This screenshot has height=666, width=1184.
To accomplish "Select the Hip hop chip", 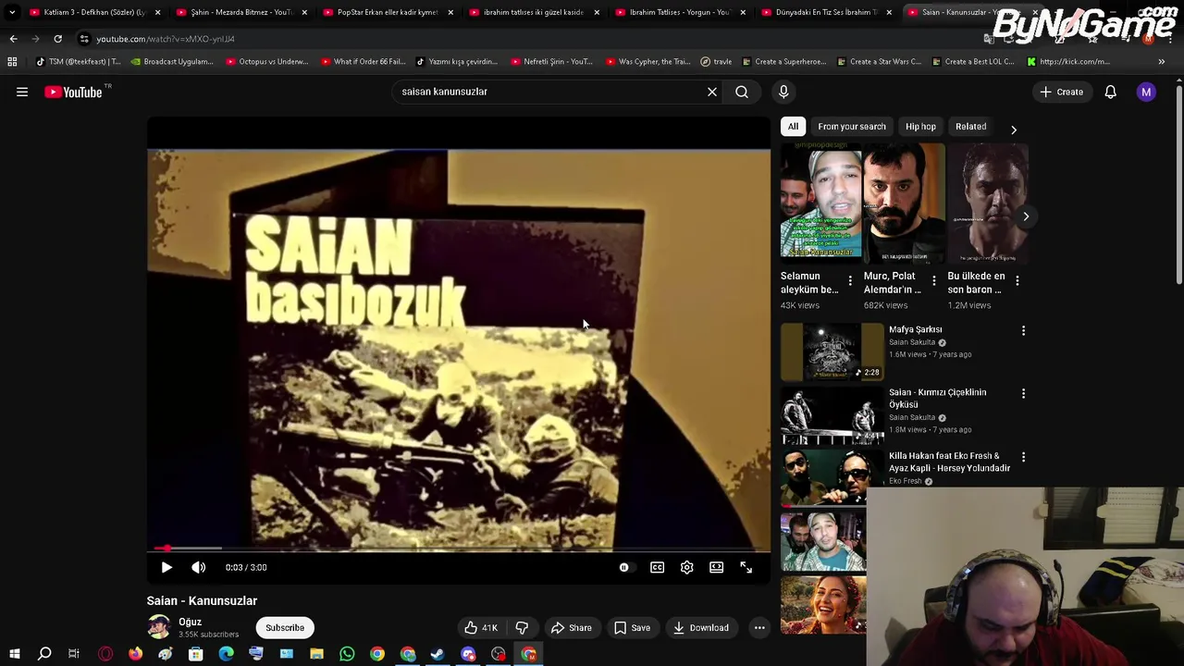I will (x=920, y=127).
